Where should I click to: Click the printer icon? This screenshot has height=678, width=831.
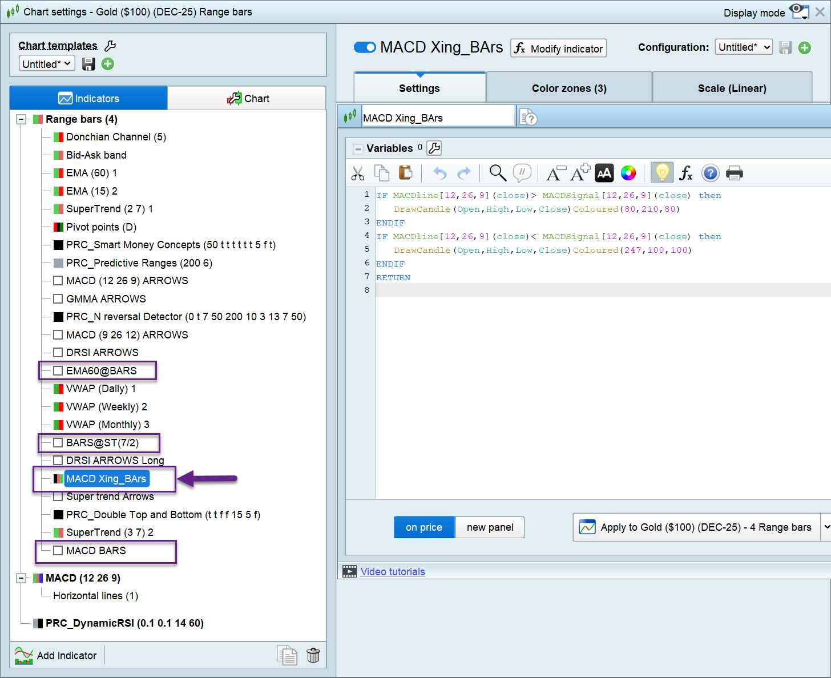[x=735, y=173]
